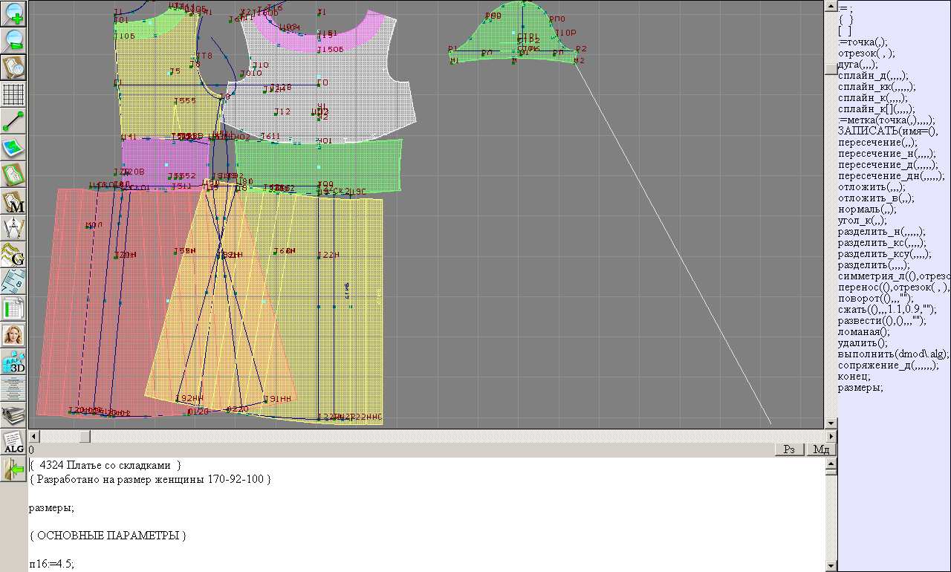Click the ALG algorithm icon
Image resolution: width=951 pixels, height=572 pixels.
(14, 442)
